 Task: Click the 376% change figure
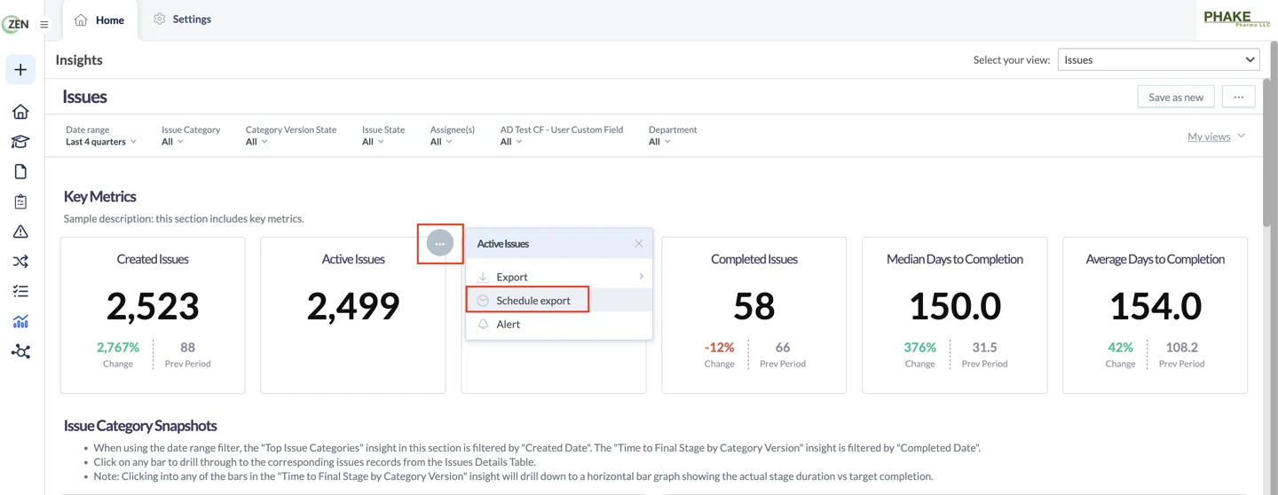click(x=919, y=347)
